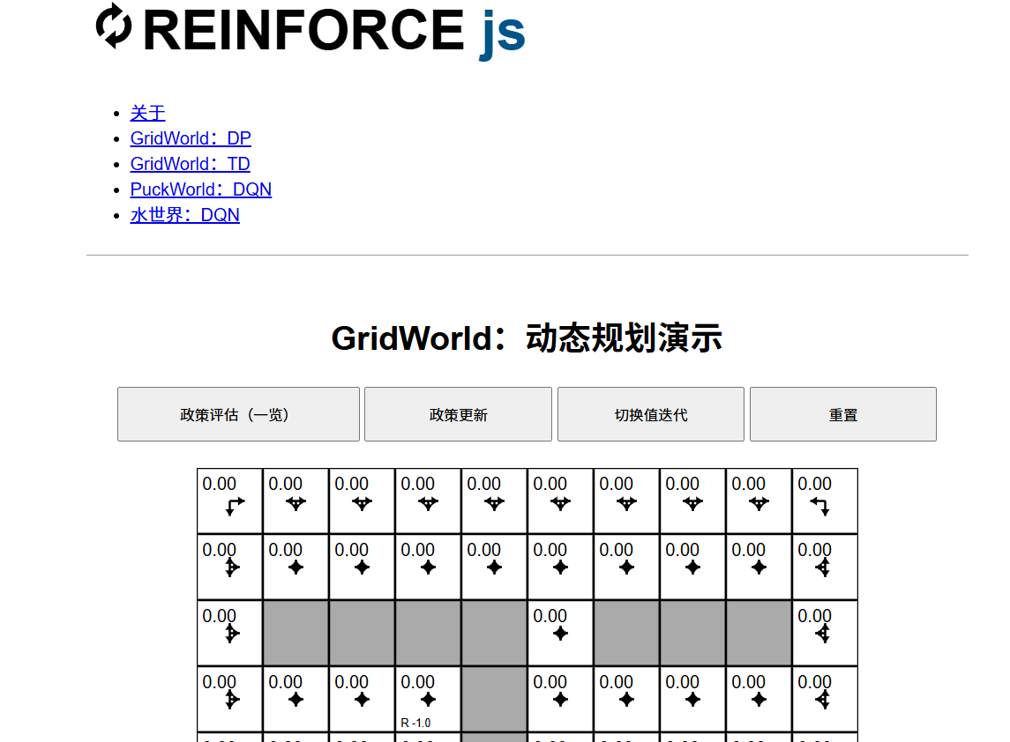Click the gray wall cell in the fourth row
Image resolution: width=1010 pixels, height=742 pixels.
coord(494,699)
